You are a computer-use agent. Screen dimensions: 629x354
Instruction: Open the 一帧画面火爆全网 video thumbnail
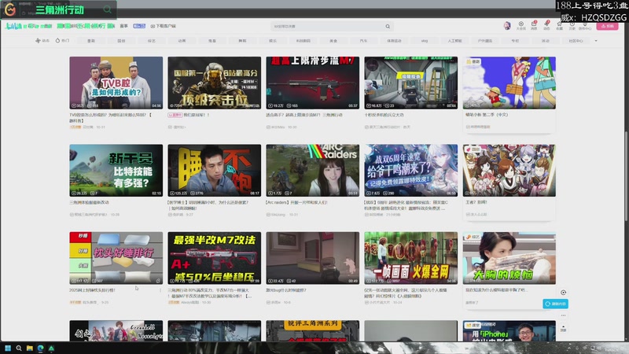point(410,258)
